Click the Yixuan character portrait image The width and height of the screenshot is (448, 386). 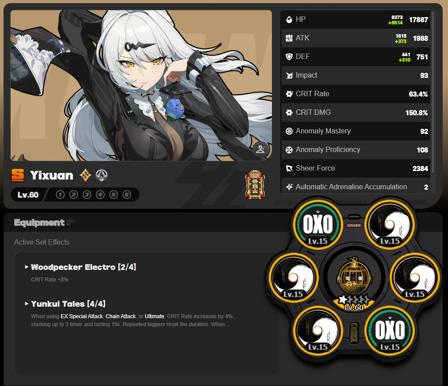(141, 86)
